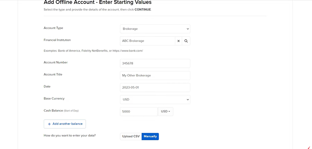
Task: Click the Base Currency dropdown chevron
Action: (188, 100)
